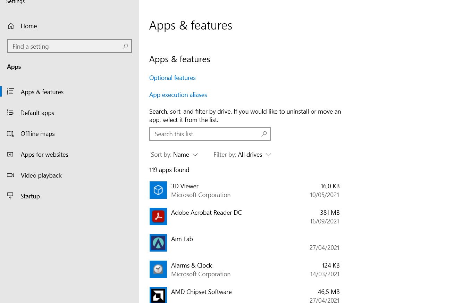Click the Apps for websites sidebar icon
462x303 pixels.
tap(10, 154)
